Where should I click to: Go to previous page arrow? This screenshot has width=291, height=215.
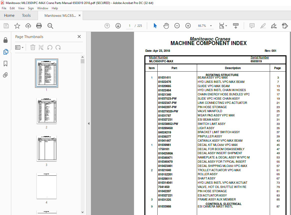(107, 26)
